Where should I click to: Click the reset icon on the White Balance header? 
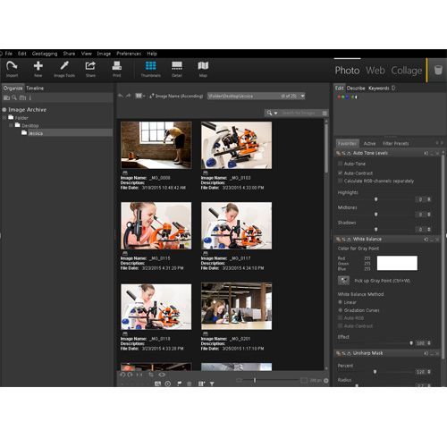click(426, 240)
